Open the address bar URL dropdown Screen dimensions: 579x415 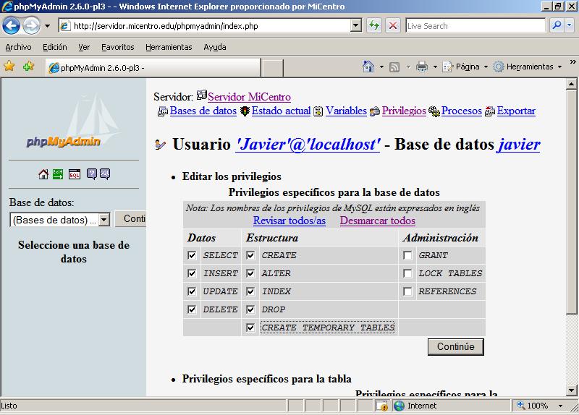pyautogui.click(x=355, y=25)
